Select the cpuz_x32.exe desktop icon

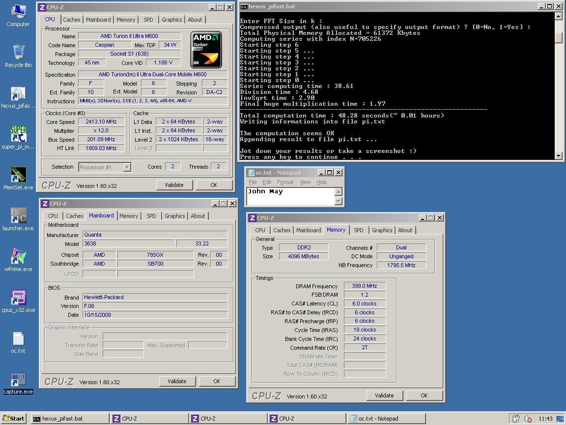(18, 301)
